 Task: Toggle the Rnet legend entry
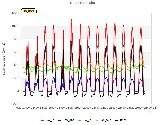tap(121, 120)
